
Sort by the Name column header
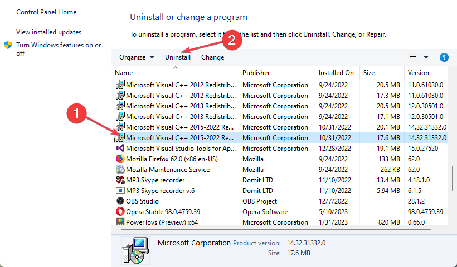pyautogui.click(x=175, y=73)
